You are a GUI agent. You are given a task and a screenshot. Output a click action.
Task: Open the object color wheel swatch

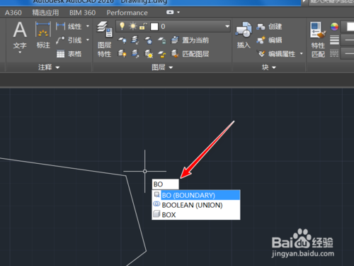click(x=334, y=26)
